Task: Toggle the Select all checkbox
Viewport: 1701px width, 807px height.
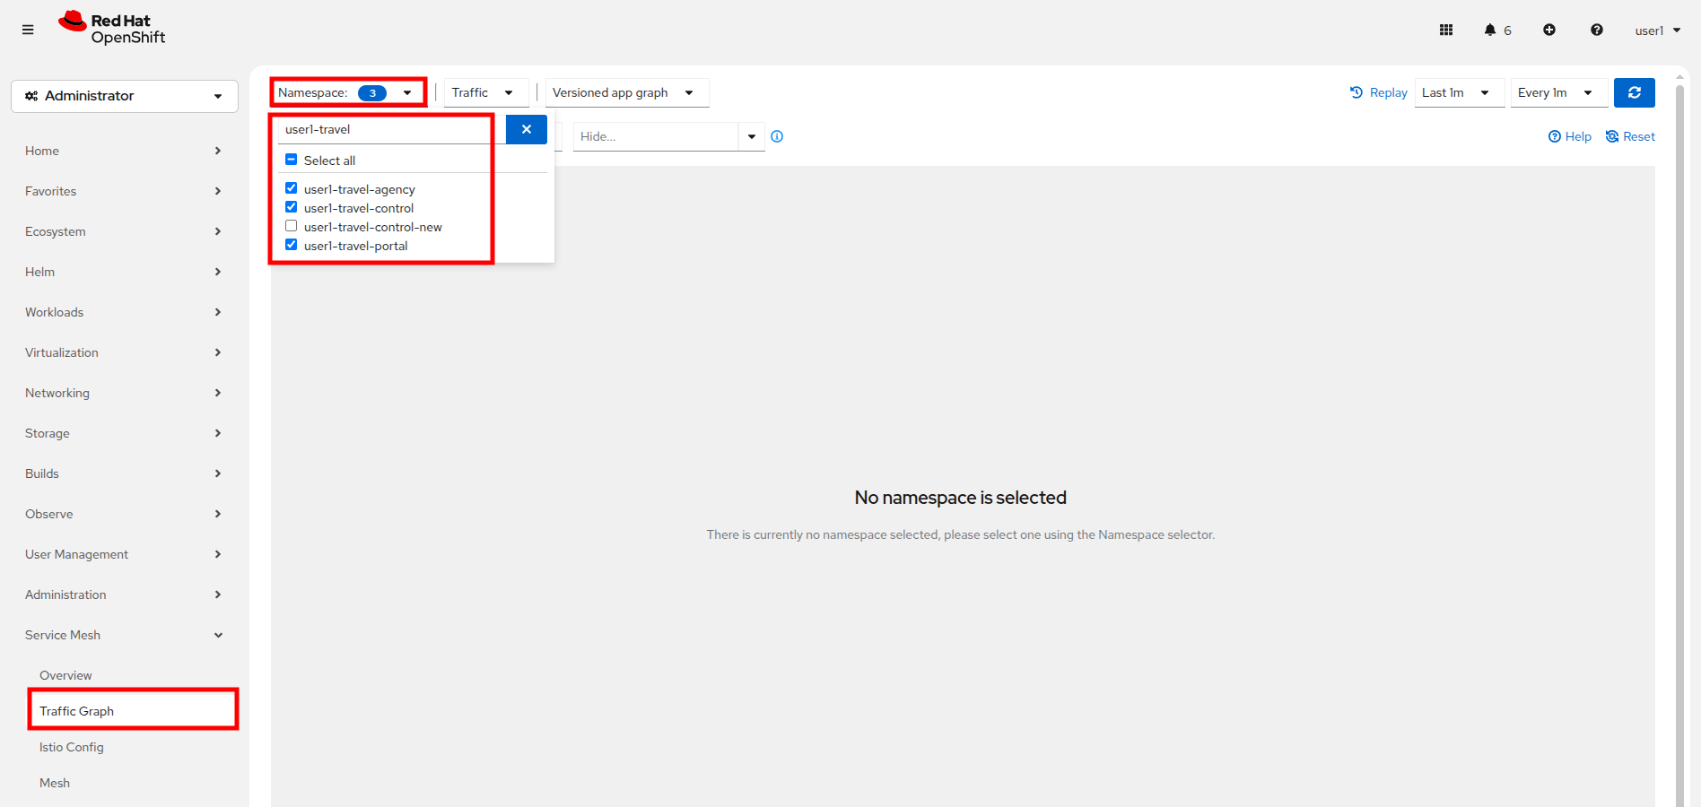Action: pos(292,160)
